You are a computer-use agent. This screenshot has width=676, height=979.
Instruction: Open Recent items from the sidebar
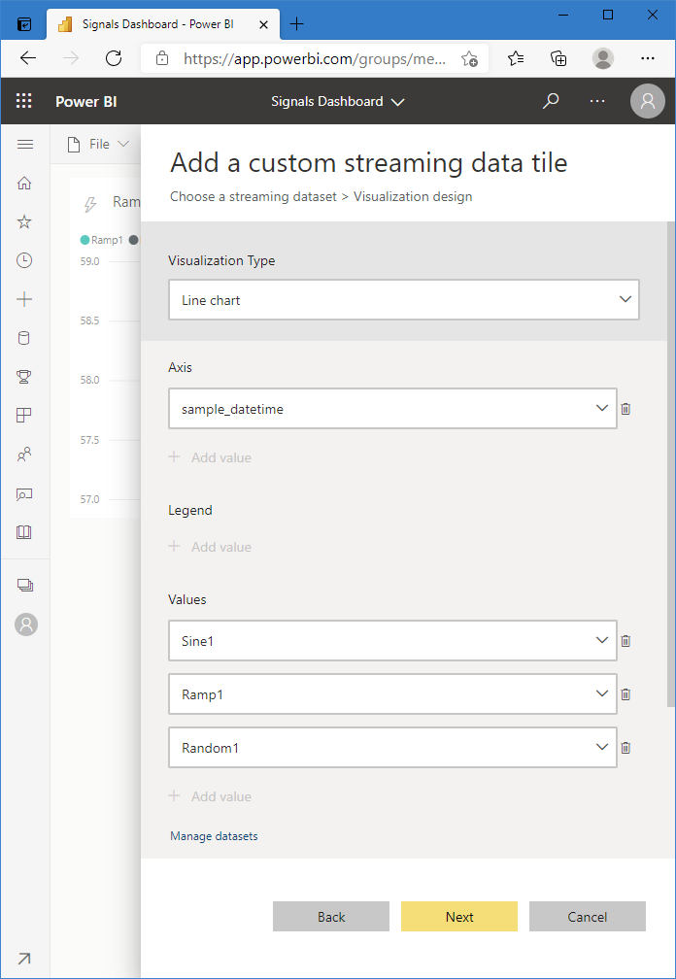[x=26, y=260]
